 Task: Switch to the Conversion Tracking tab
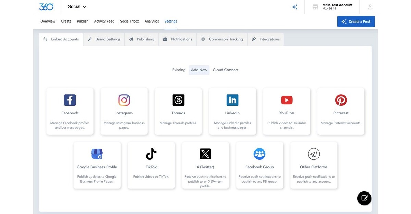click(222, 39)
